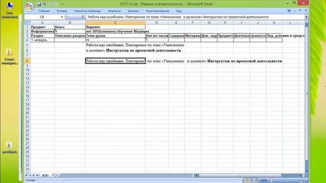This screenshot has height=183, width=326.
Task: Switch to Normal view in the status bar
Action: 246,180
